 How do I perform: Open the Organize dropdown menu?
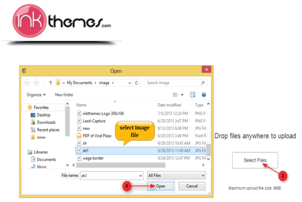(x=36, y=95)
